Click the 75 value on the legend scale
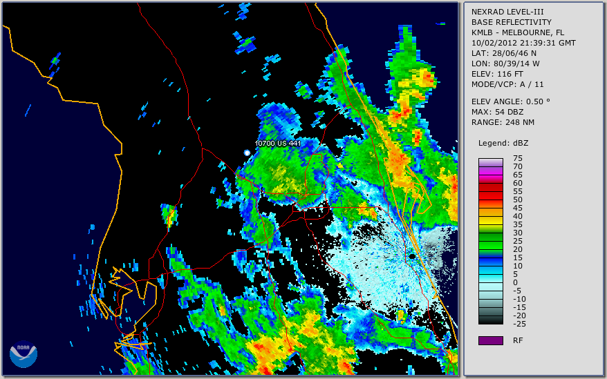 click(x=518, y=158)
